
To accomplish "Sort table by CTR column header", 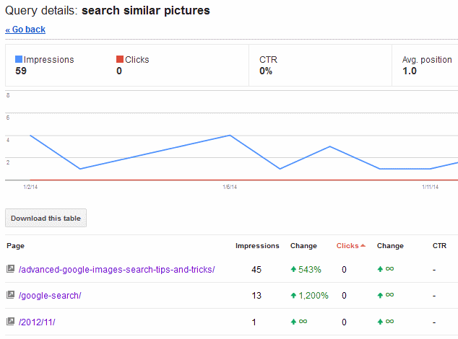I will pyautogui.click(x=439, y=246).
